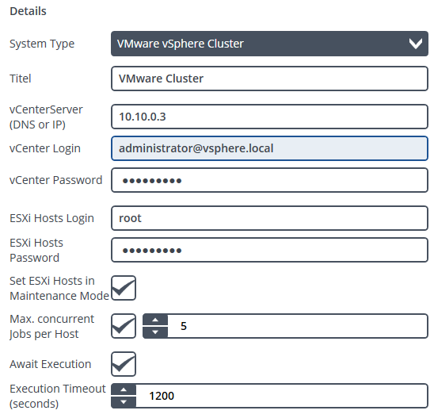Click the Await Execution label text
This screenshot has width=434, height=418.
[x=51, y=364]
